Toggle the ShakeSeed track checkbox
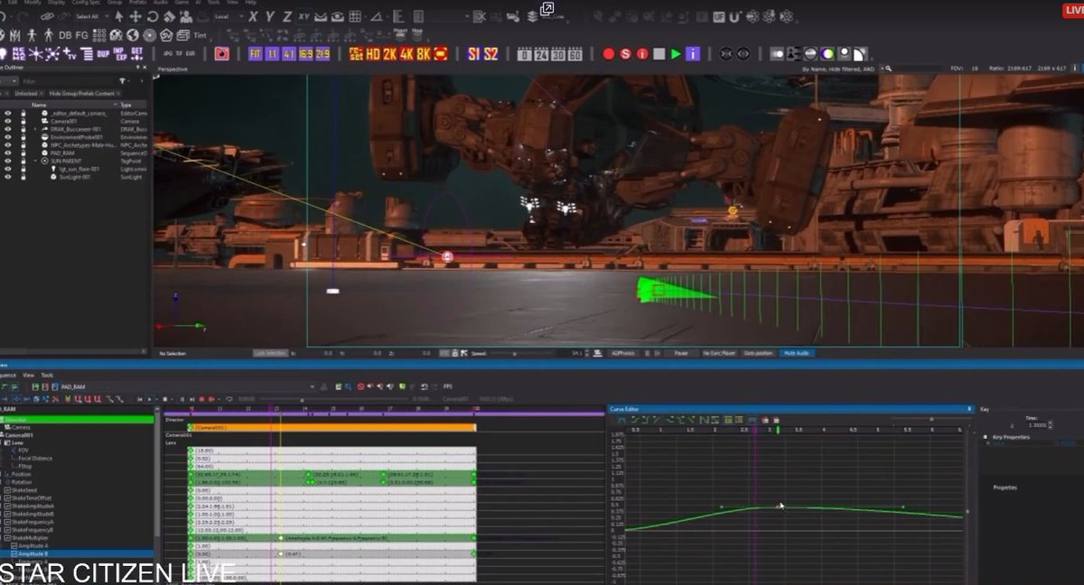The width and height of the screenshot is (1084, 585). (7, 490)
